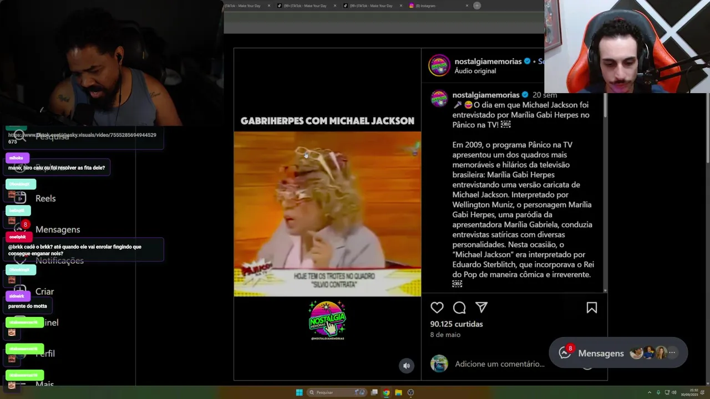Open nostalgiamemorias avatar in the post header
710x399 pixels.
tap(439, 65)
